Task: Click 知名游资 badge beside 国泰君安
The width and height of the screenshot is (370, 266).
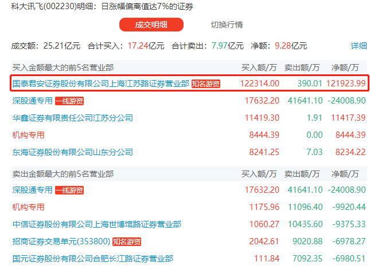Action: pos(206,84)
